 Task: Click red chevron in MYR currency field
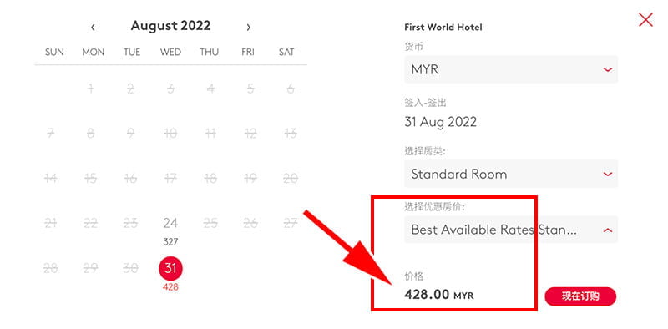pos(608,69)
